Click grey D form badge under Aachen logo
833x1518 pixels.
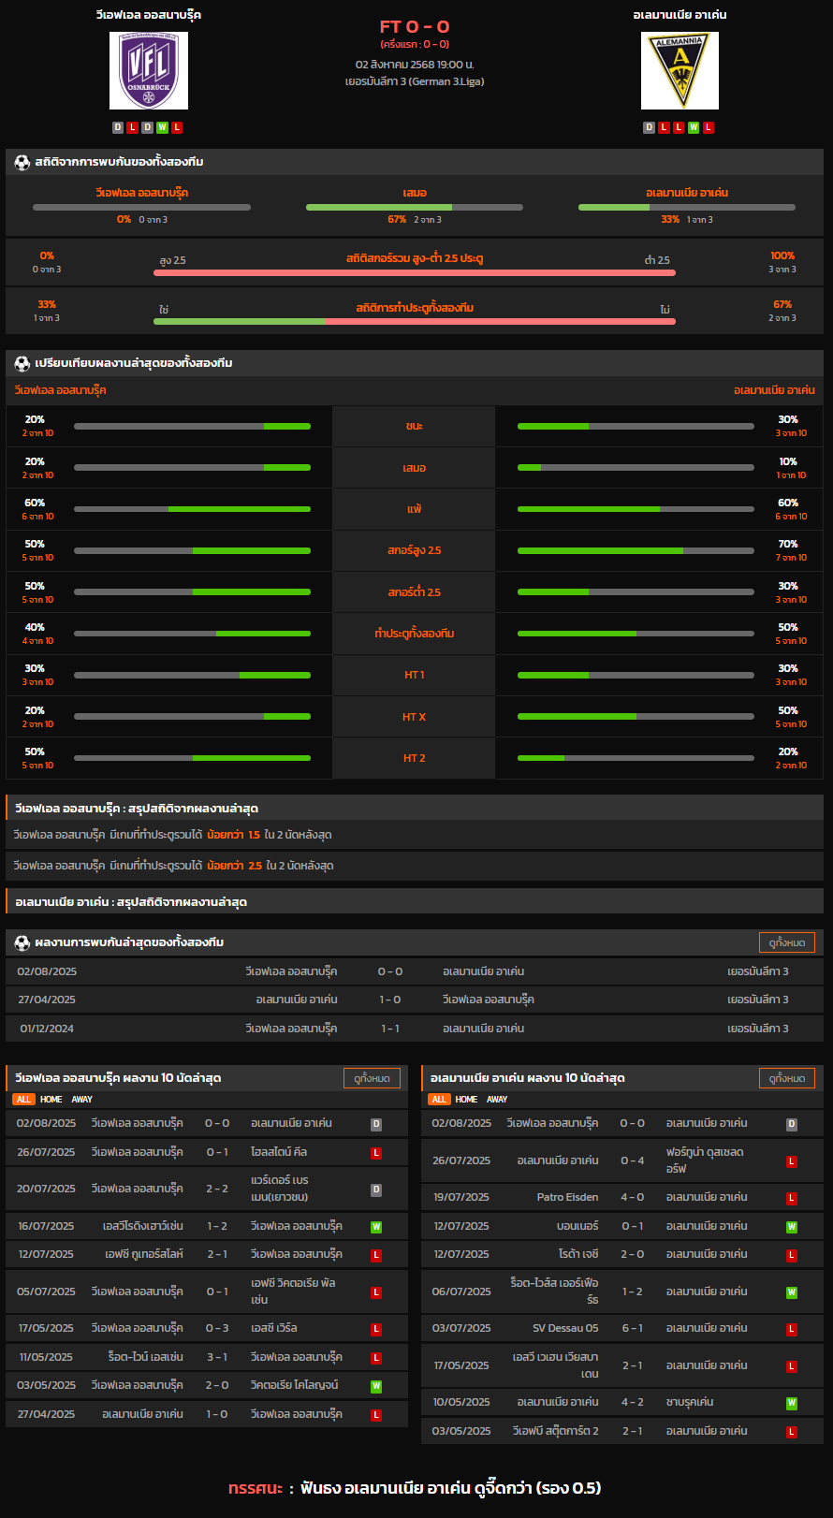click(x=649, y=127)
